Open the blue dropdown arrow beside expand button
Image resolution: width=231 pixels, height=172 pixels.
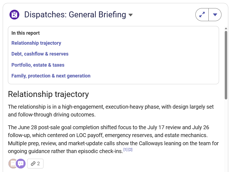(x=215, y=15)
